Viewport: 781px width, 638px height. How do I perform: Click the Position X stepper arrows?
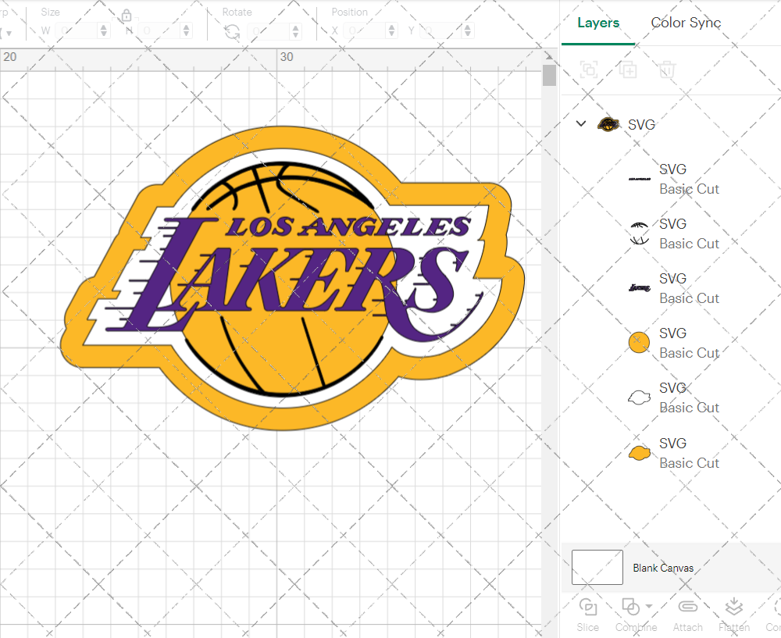point(392,31)
